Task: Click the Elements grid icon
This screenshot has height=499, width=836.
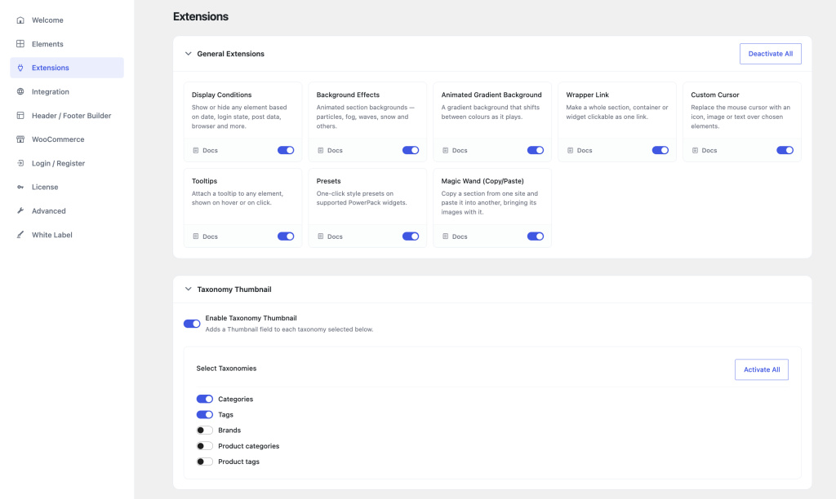Action: (x=20, y=44)
